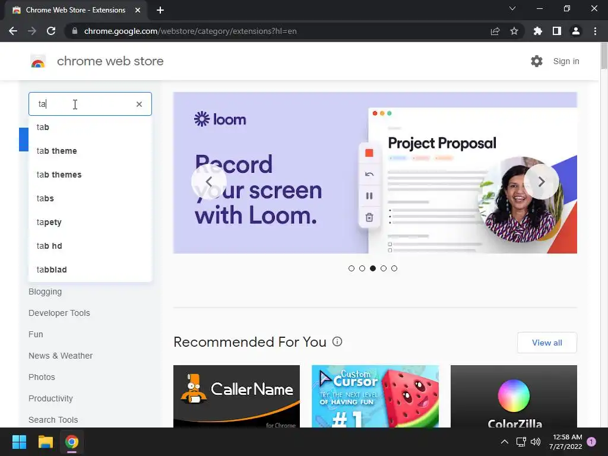Open File Explorer from taskbar

(x=45, y=442)
